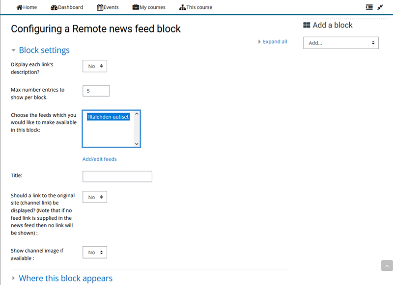Open the show channel image dropdown
Screen dimensions: 393x285
(94, 252)
